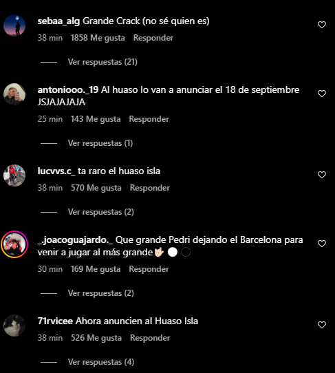Expand the 21 replies under sebaa_alg
This screenshot has width=335, height=373.
[x=102, y=62]
